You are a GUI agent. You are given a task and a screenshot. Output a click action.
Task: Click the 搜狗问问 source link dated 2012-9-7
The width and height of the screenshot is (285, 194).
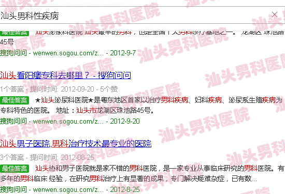coord(68,53)
